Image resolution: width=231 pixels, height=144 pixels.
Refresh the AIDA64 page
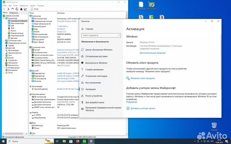pos(17,9)
